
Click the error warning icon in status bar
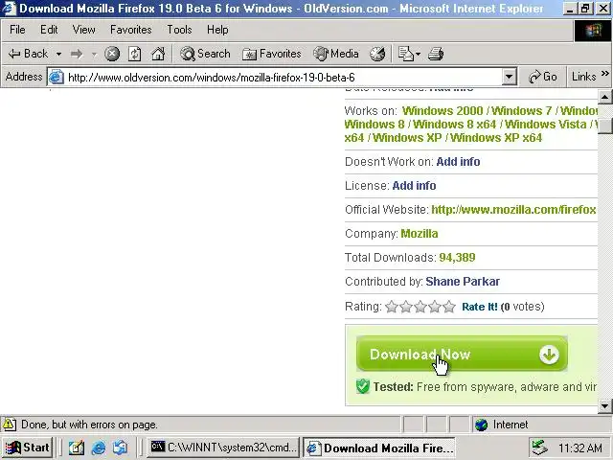[x=10, y=424]
